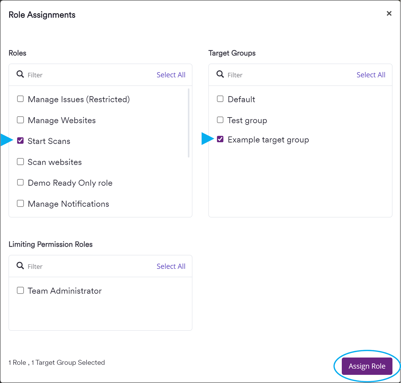
Task: Click the Roles list scrollbar
Action: [189, 121]
